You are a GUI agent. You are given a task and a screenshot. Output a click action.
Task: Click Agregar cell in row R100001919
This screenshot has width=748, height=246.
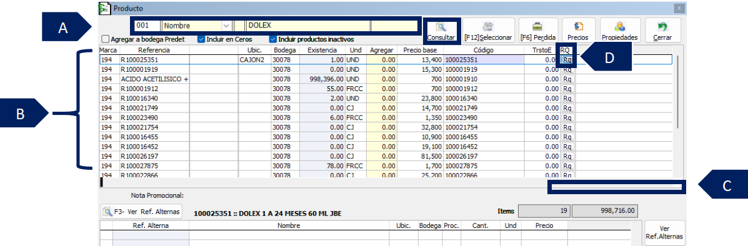coord(382,69)
